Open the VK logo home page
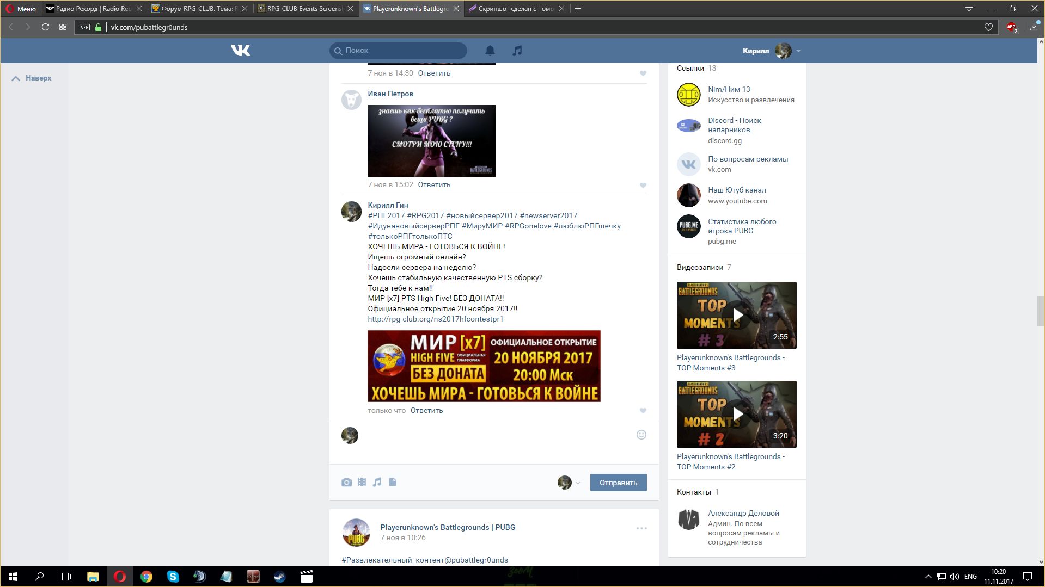This screenshot has width=1045, height=587. [240, 51]
